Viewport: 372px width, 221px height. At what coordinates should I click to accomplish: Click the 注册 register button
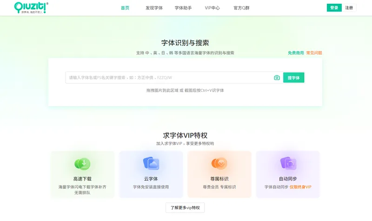(x=349, y=8)
